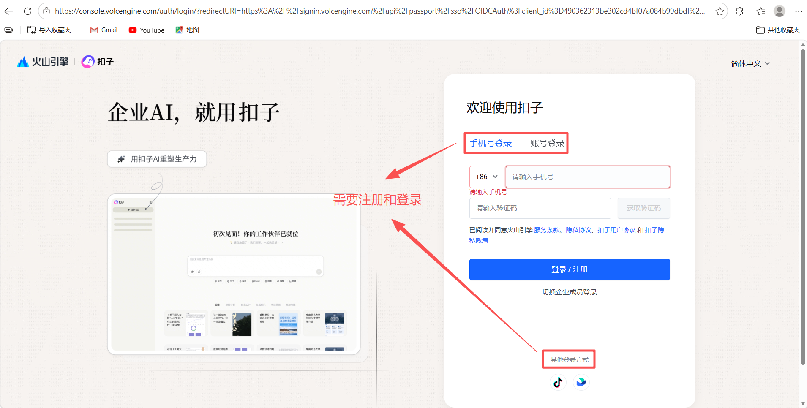Click the Coze product preview image
This screenshot has width=807, height=408.
click(234, 274)
